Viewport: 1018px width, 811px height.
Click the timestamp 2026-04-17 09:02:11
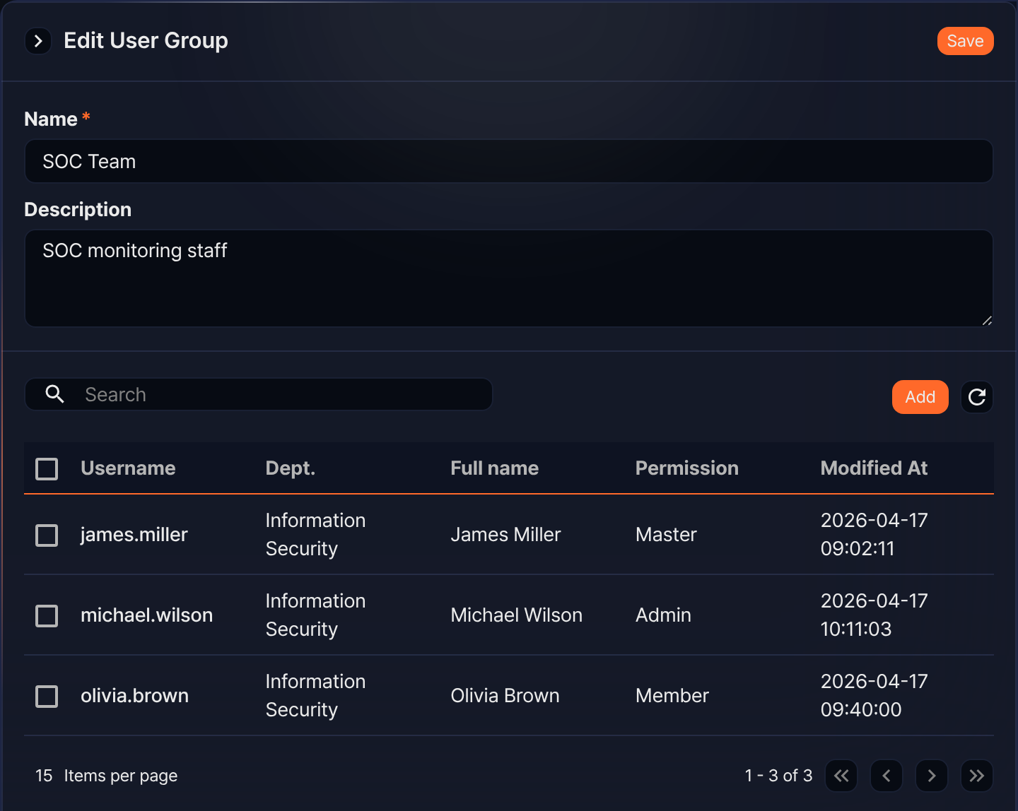tap(874, 534)
